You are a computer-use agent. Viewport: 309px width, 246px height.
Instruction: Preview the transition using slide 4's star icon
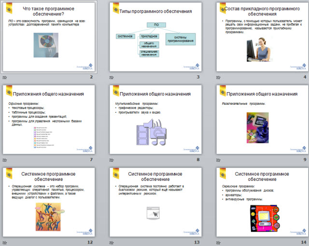pyautogui.click(x=220, y=77)
